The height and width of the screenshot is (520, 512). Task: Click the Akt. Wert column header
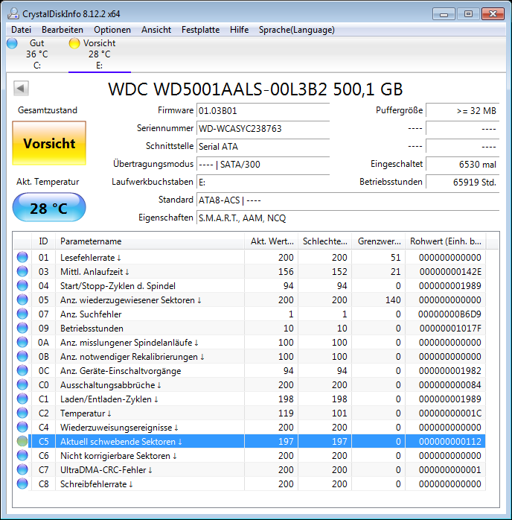tap(271, 241)
